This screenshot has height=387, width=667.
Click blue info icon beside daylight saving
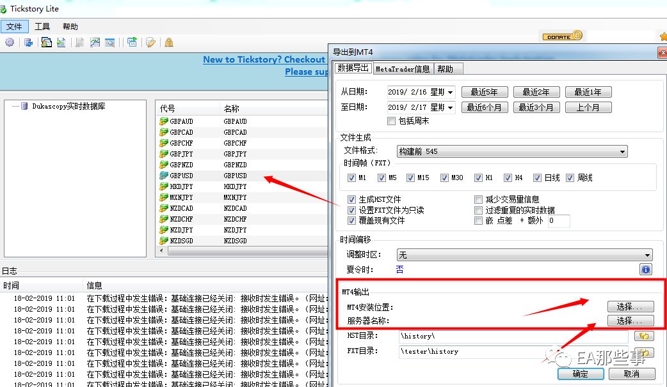(x=645, y=269)
